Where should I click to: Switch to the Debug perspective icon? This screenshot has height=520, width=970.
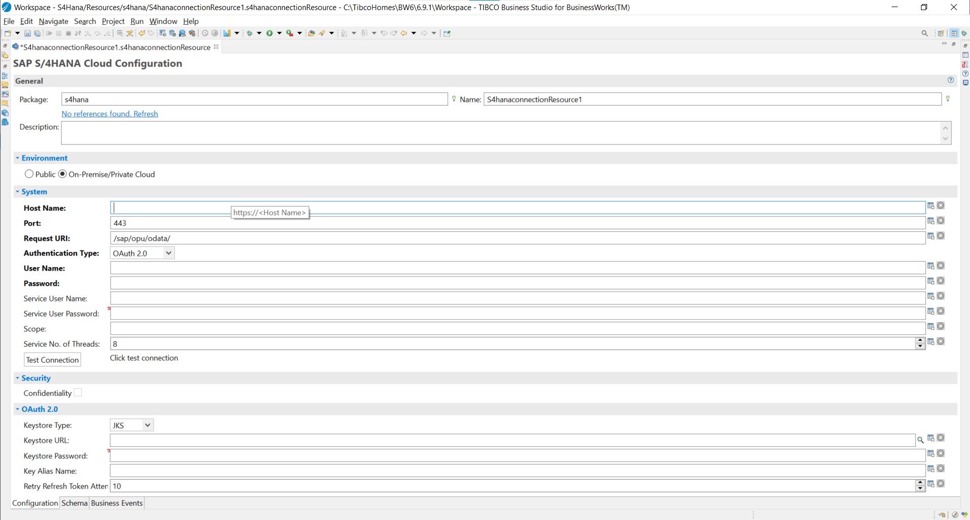point(964,33)
